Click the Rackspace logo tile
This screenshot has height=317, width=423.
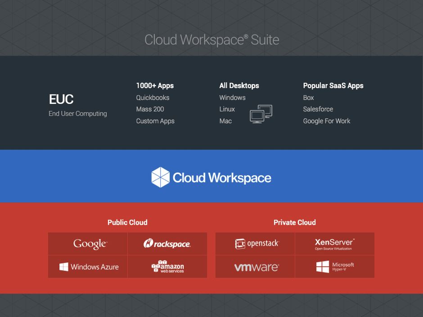coord(167,244)
